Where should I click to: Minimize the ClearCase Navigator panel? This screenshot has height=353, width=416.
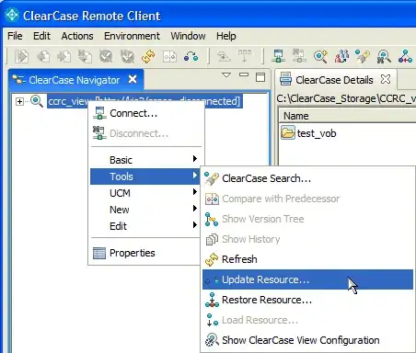[244, 74]
